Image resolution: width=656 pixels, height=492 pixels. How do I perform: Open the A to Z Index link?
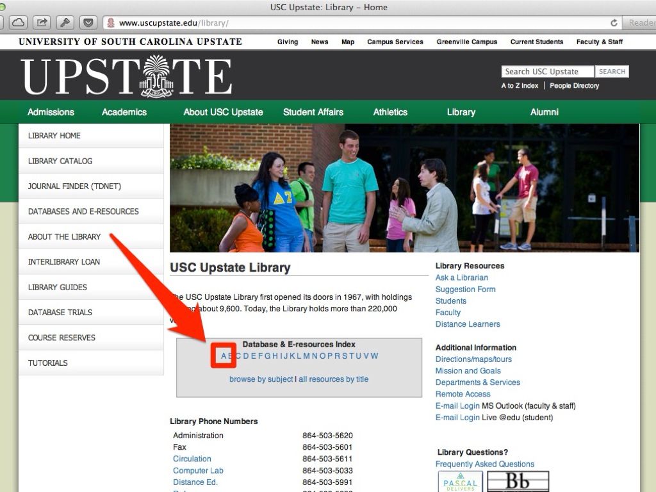[520, 86]
